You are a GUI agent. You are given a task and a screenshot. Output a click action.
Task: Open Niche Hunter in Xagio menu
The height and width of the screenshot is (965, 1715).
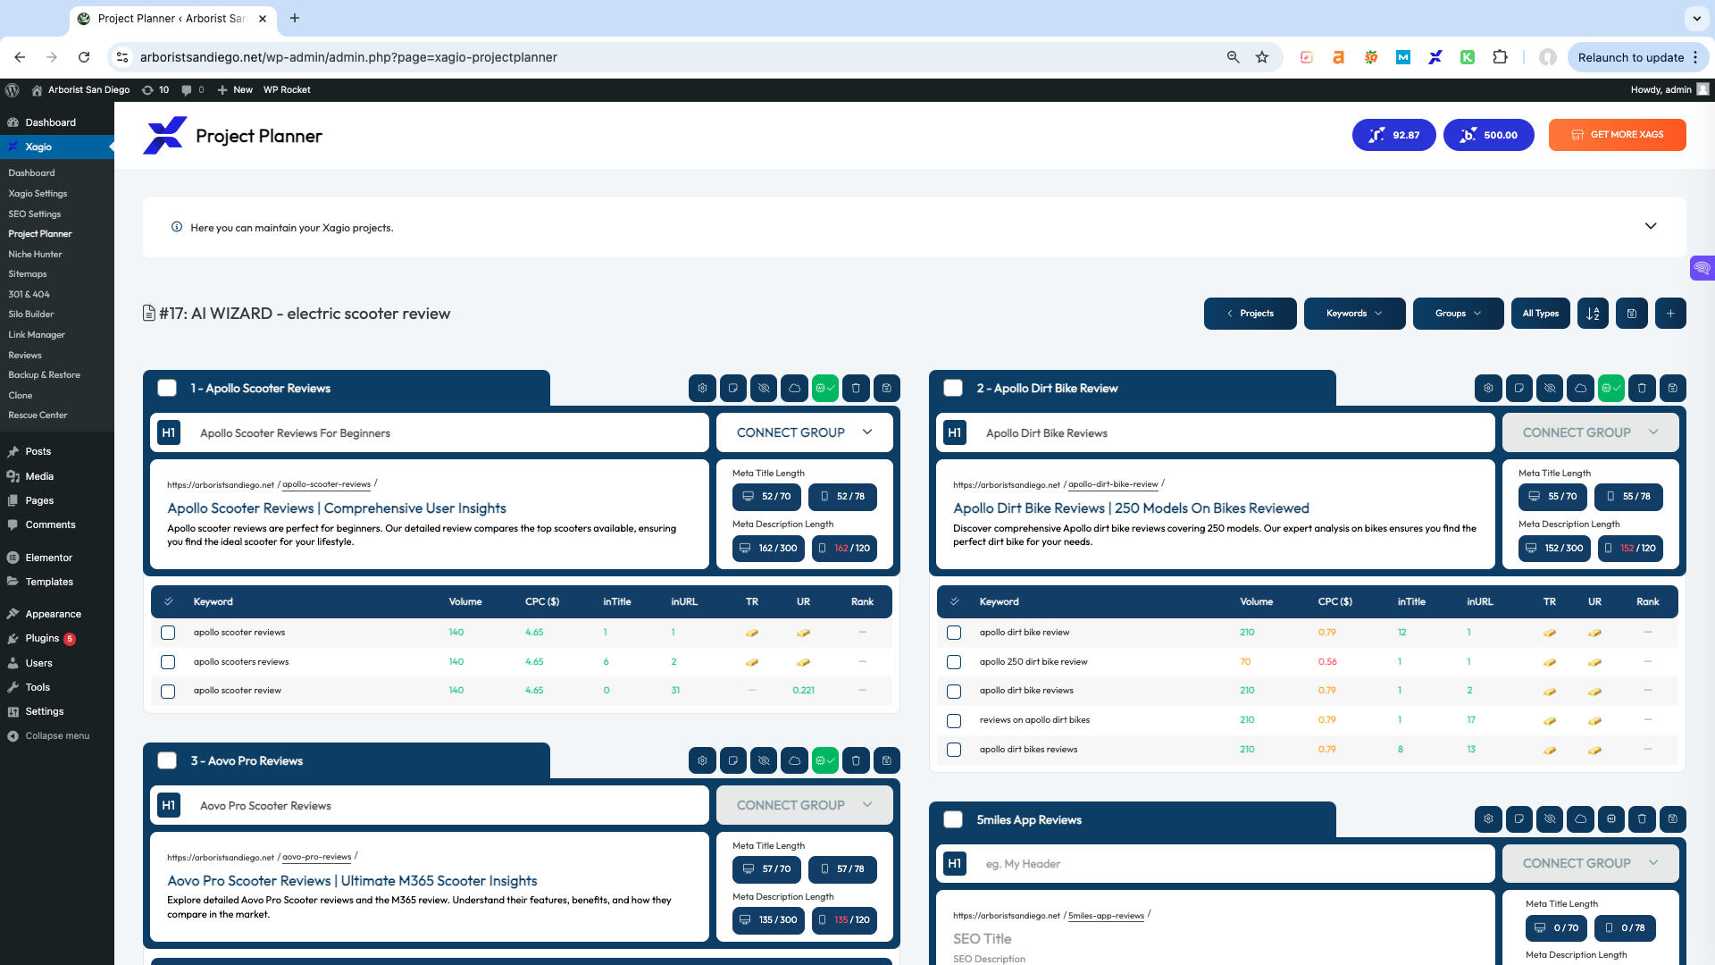(x=35, y=255)
